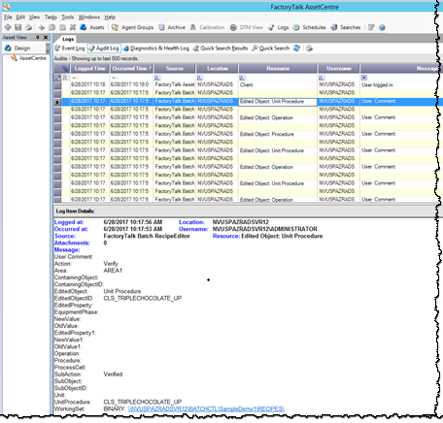Click the Source column header
The height and width of the screenshot is (423, 443).
[x=175, y=69]
